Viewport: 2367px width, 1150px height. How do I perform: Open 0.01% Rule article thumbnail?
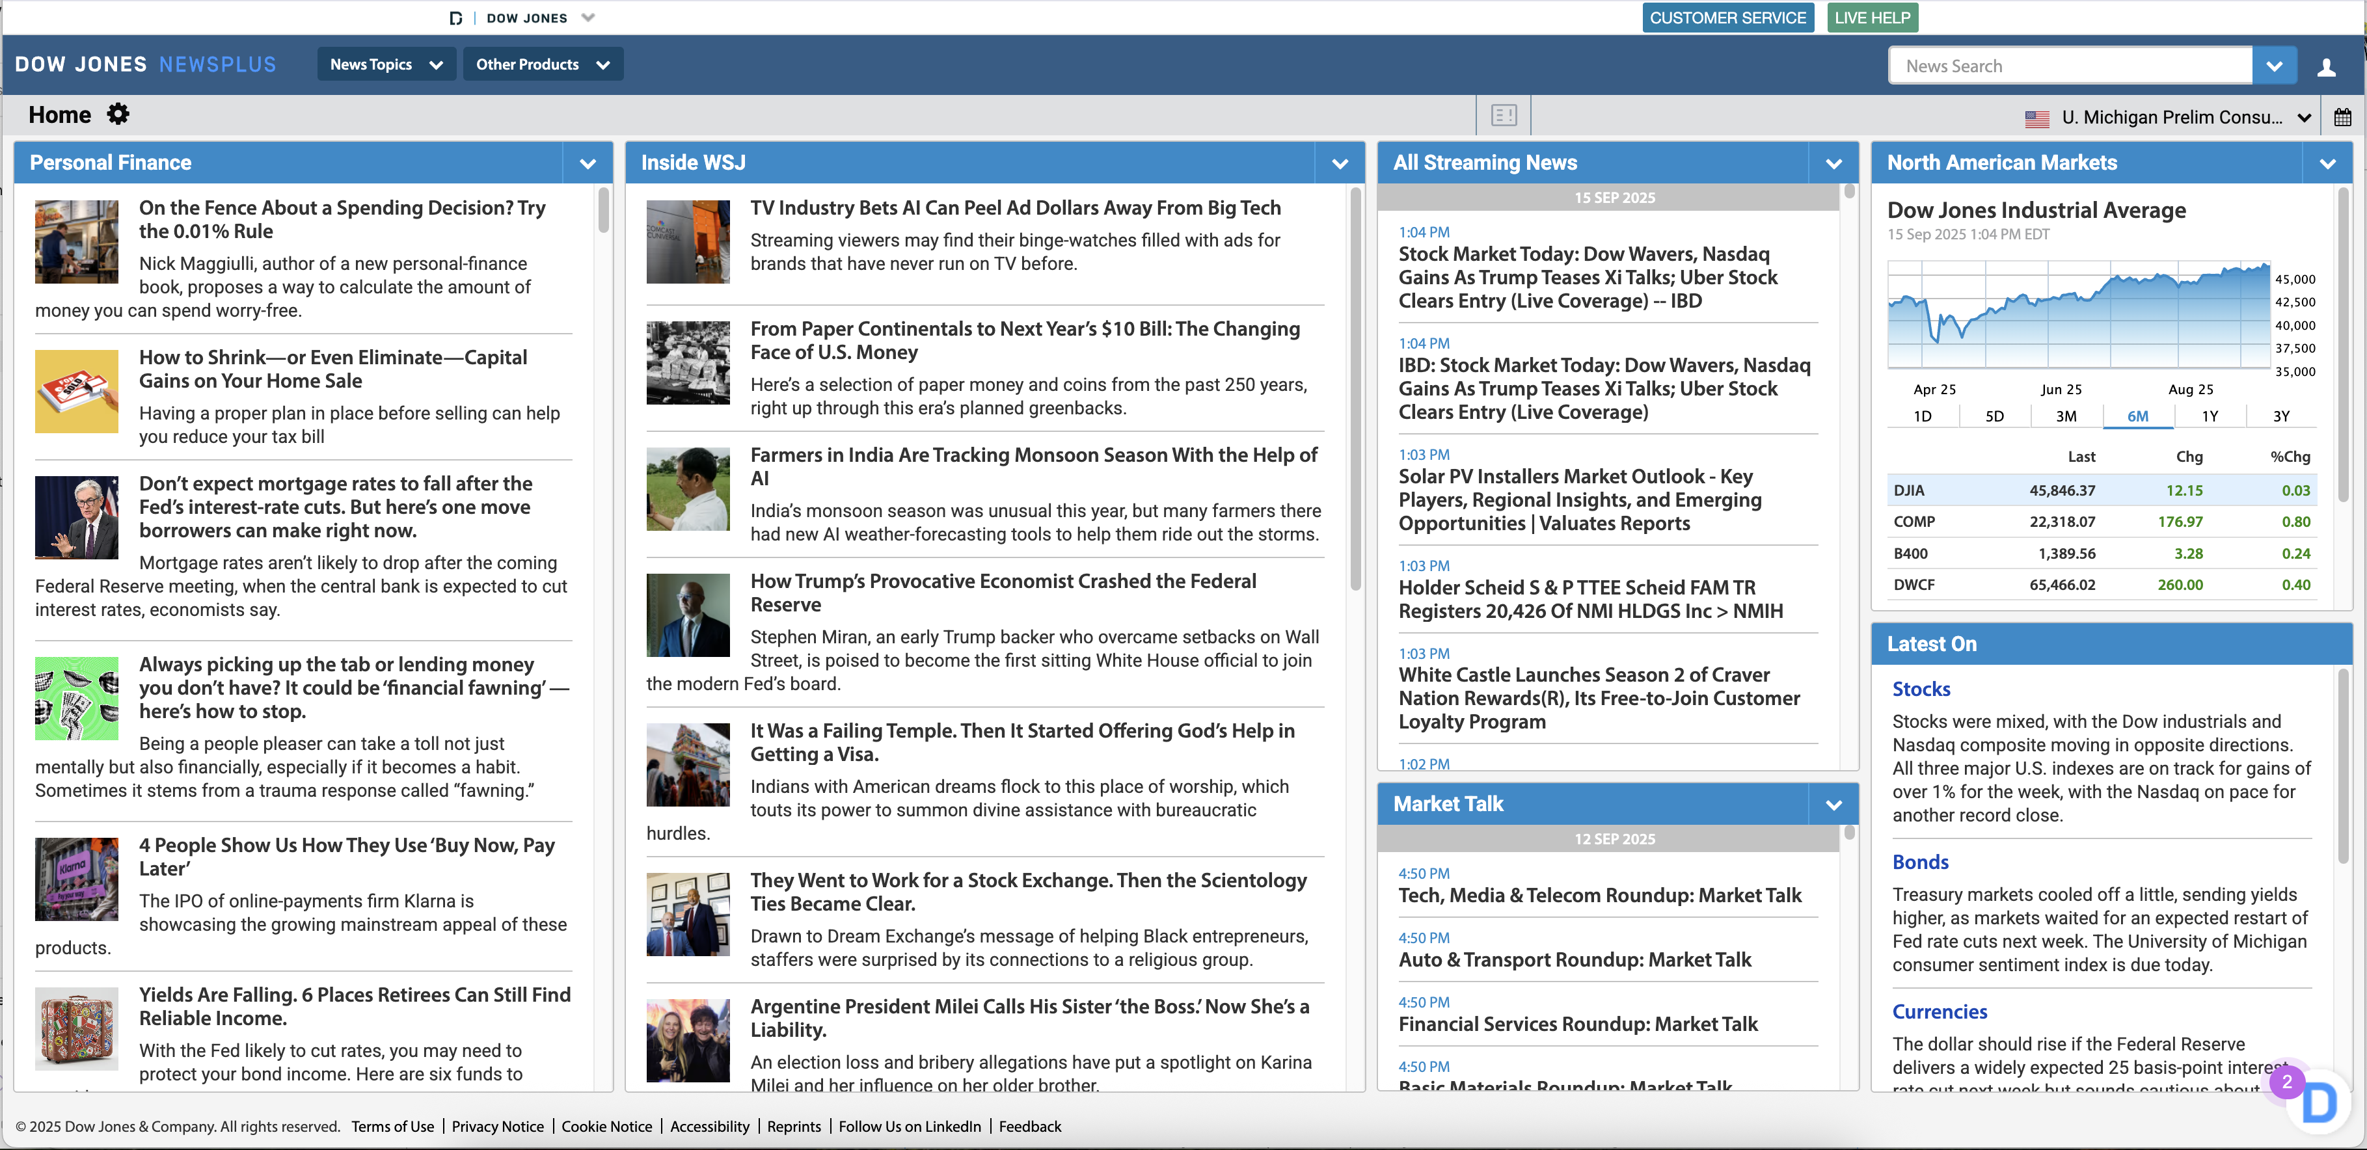[x=76, y=241]
